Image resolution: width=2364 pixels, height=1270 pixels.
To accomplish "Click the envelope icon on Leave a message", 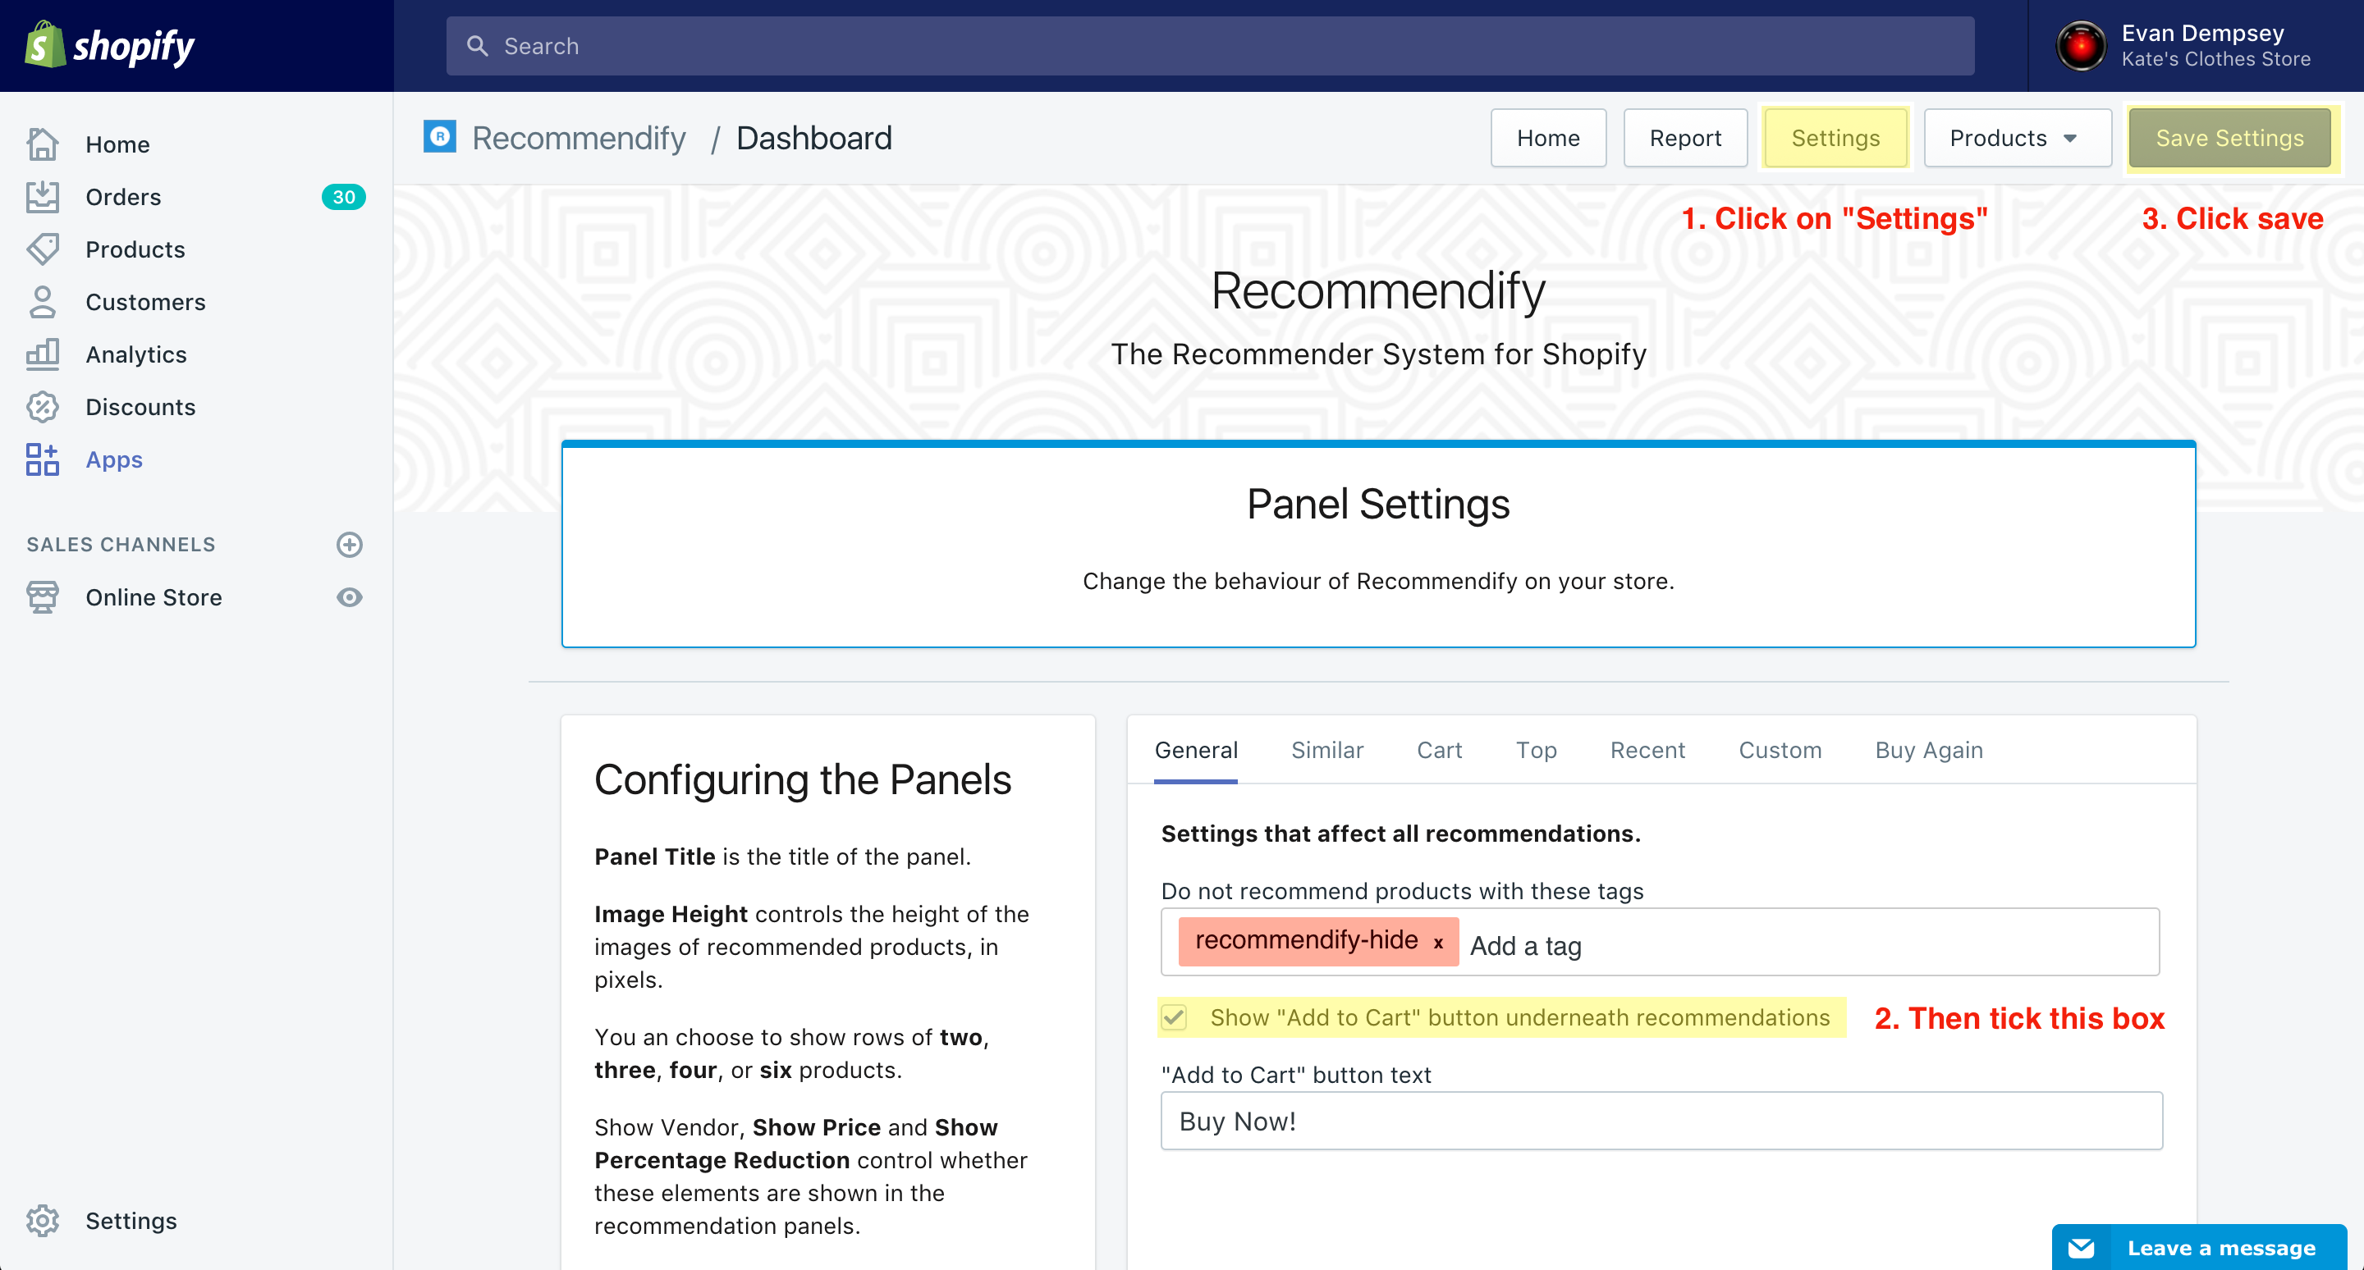I will click(x=2082, y=1247).
